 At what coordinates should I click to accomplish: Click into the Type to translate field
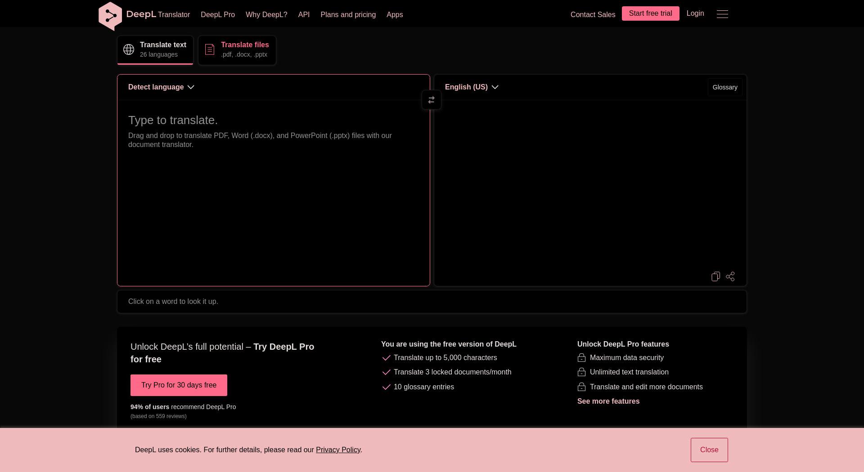[x=274, y=192]
